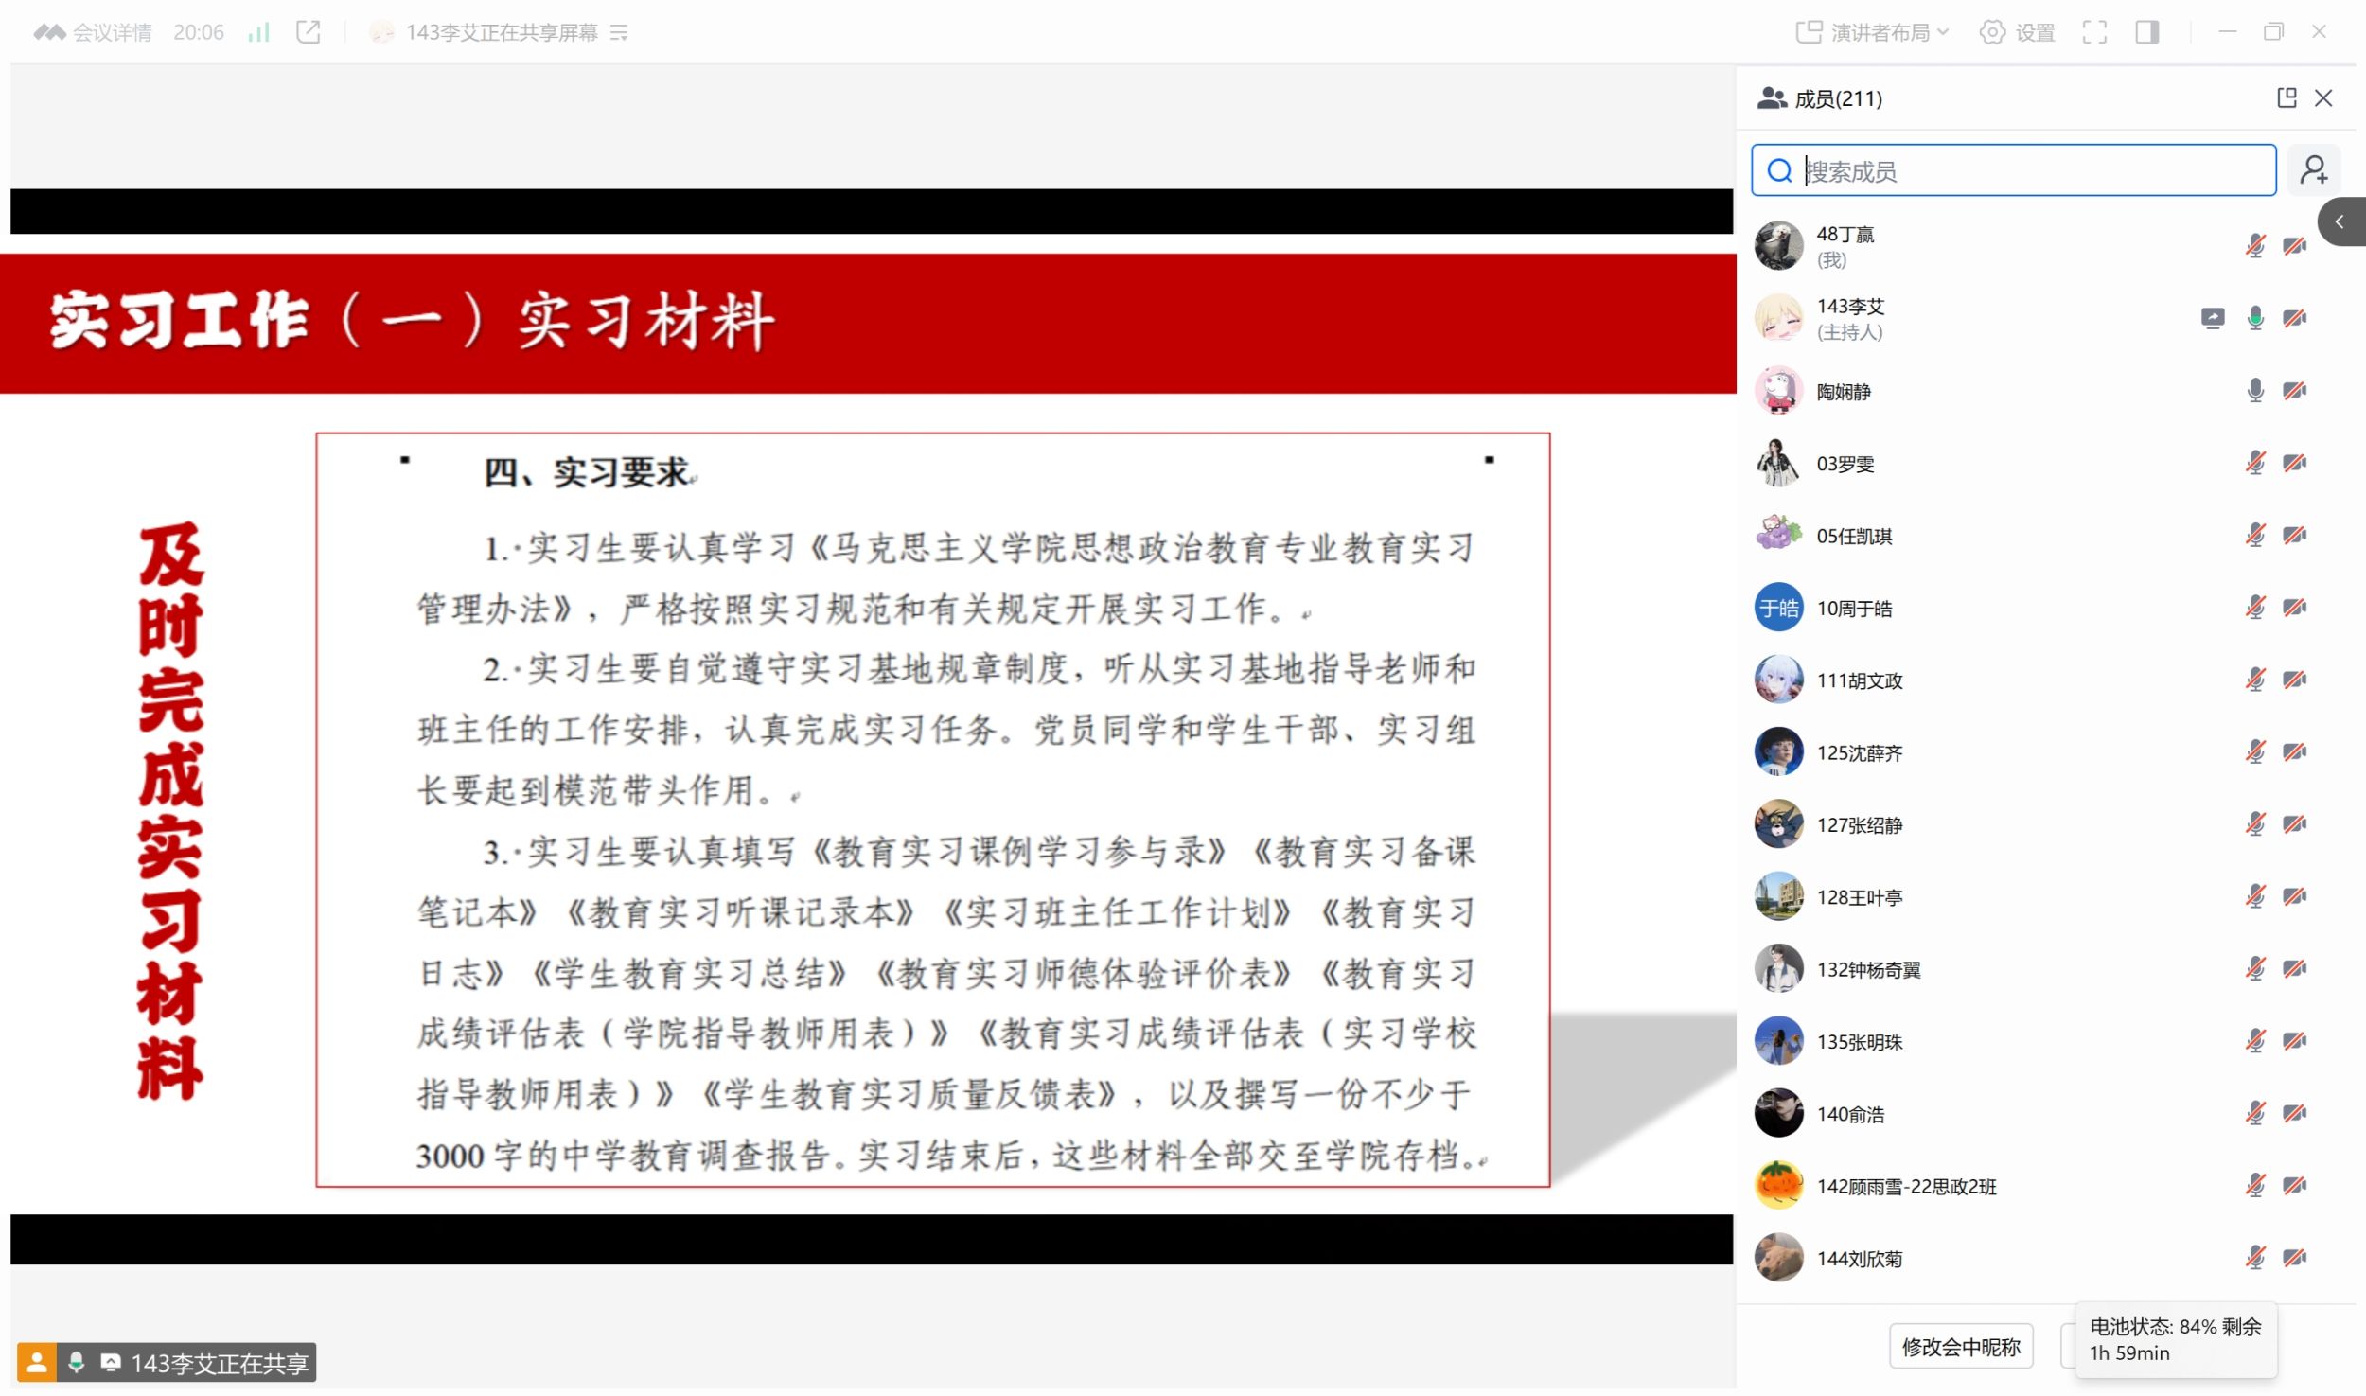2366x1396 pixels.
Task: Click the 修改会中昵称 button
Action: click(1960, 1345)
